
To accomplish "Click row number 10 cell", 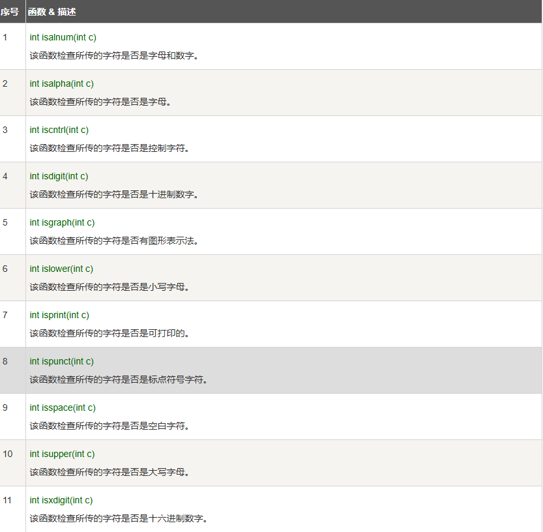I will point(13,463).
